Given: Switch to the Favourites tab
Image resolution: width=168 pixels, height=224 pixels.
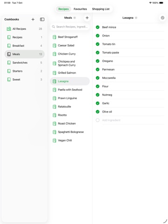Looking at the screenshot, I should pyautogui.click(x=80, y=9).
